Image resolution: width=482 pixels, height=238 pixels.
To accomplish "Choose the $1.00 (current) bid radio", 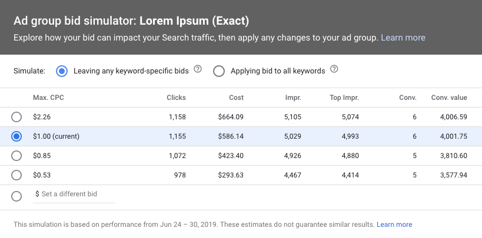I will [16, 136].
